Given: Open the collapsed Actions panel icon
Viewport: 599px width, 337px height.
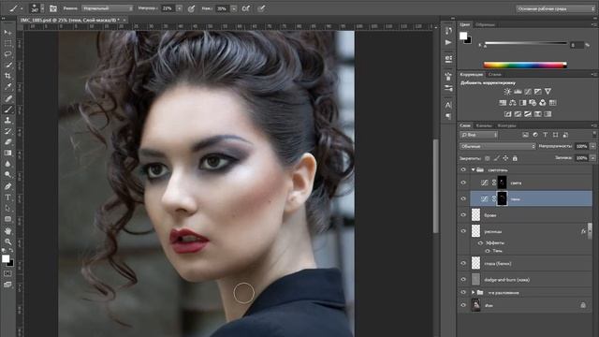Looking at the screenshot, I should click(x=448, y=42).
